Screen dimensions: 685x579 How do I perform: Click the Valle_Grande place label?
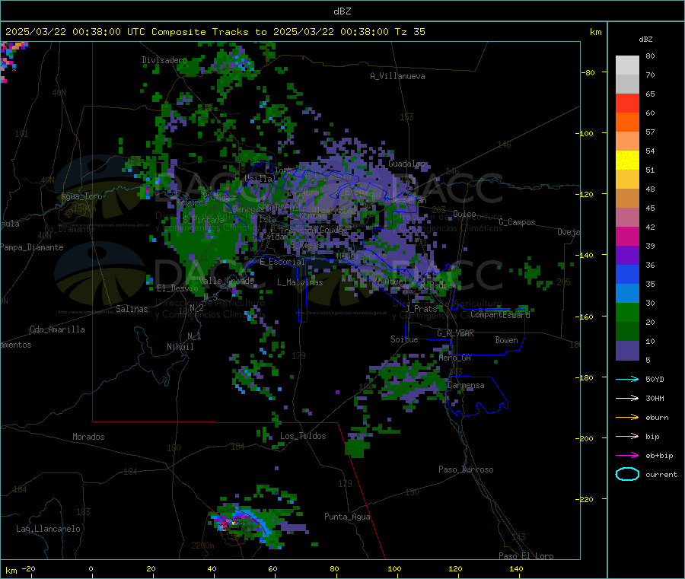pyautogui.click(x=226, y=281)
